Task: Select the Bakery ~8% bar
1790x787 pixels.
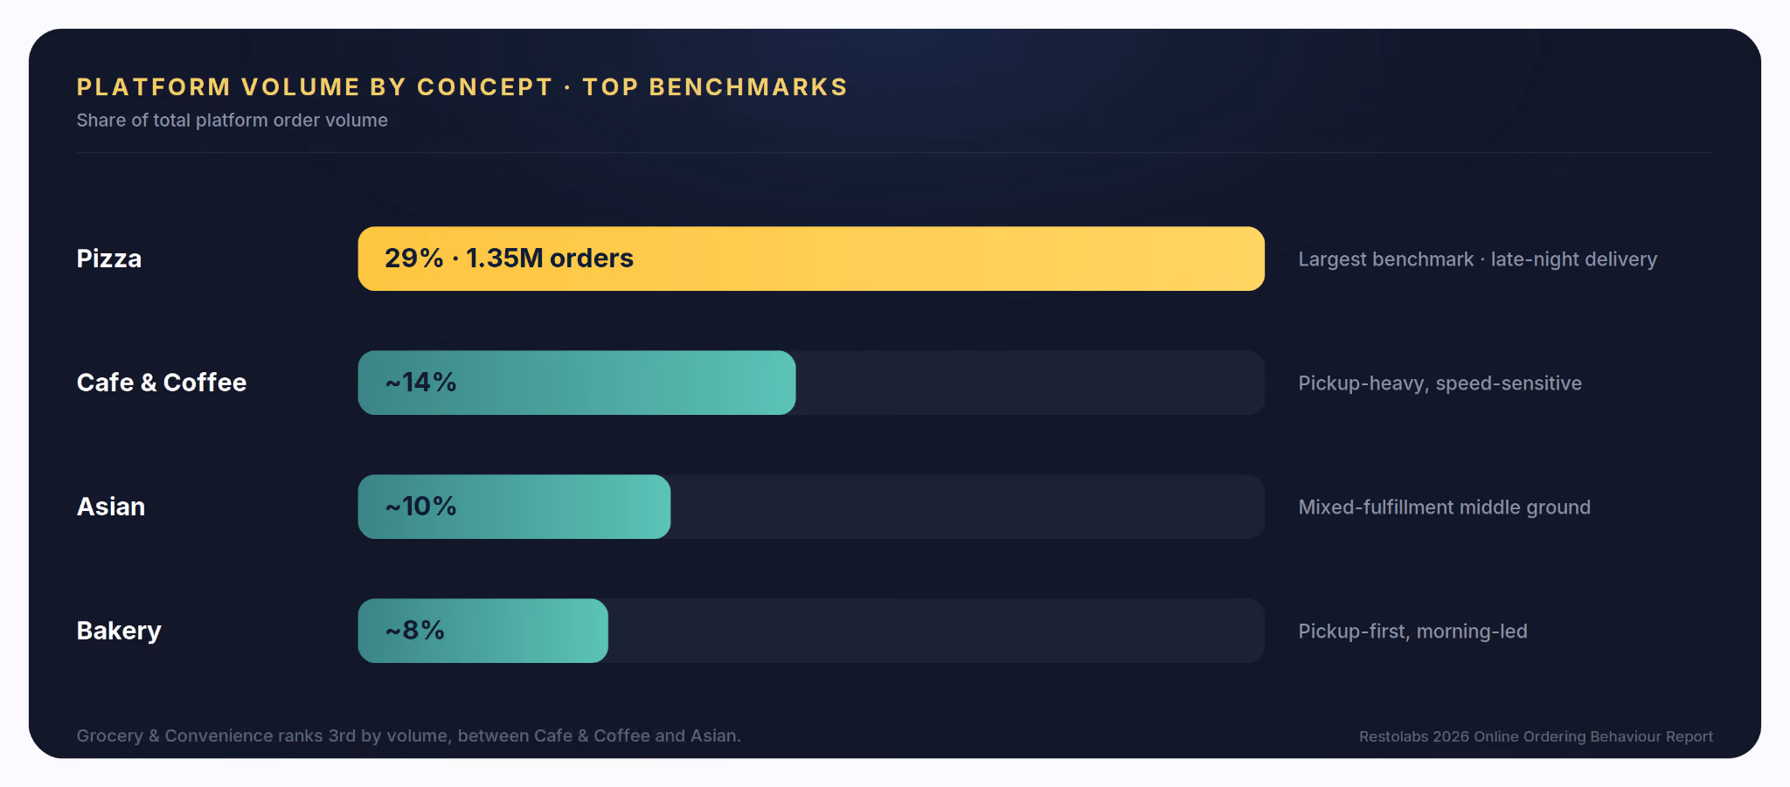Action: click(483, 631)
